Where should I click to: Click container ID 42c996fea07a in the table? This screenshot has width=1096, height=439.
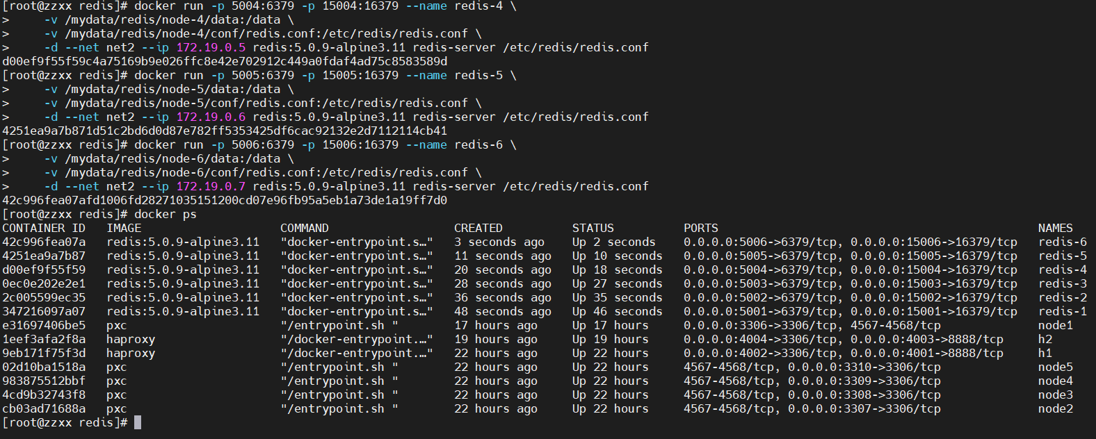pyautogui.click(x=44, y=242)
